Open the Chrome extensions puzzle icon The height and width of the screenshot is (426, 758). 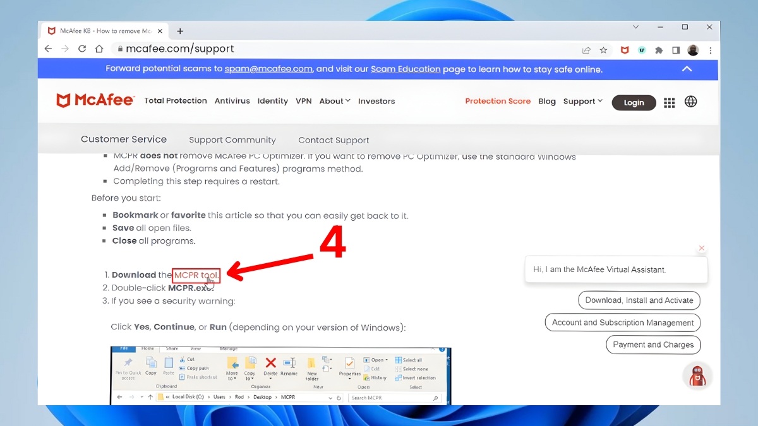point(659,49)
